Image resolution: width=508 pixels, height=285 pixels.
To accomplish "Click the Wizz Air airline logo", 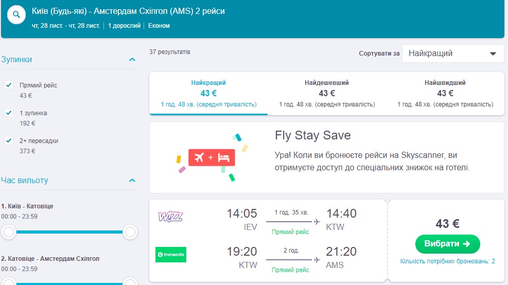I will pyautogui.click(x=170, y=217).
